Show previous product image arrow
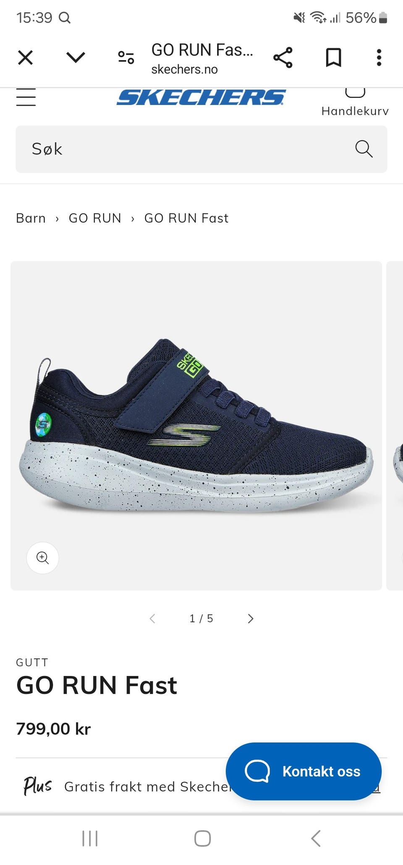 coord(152,618)
